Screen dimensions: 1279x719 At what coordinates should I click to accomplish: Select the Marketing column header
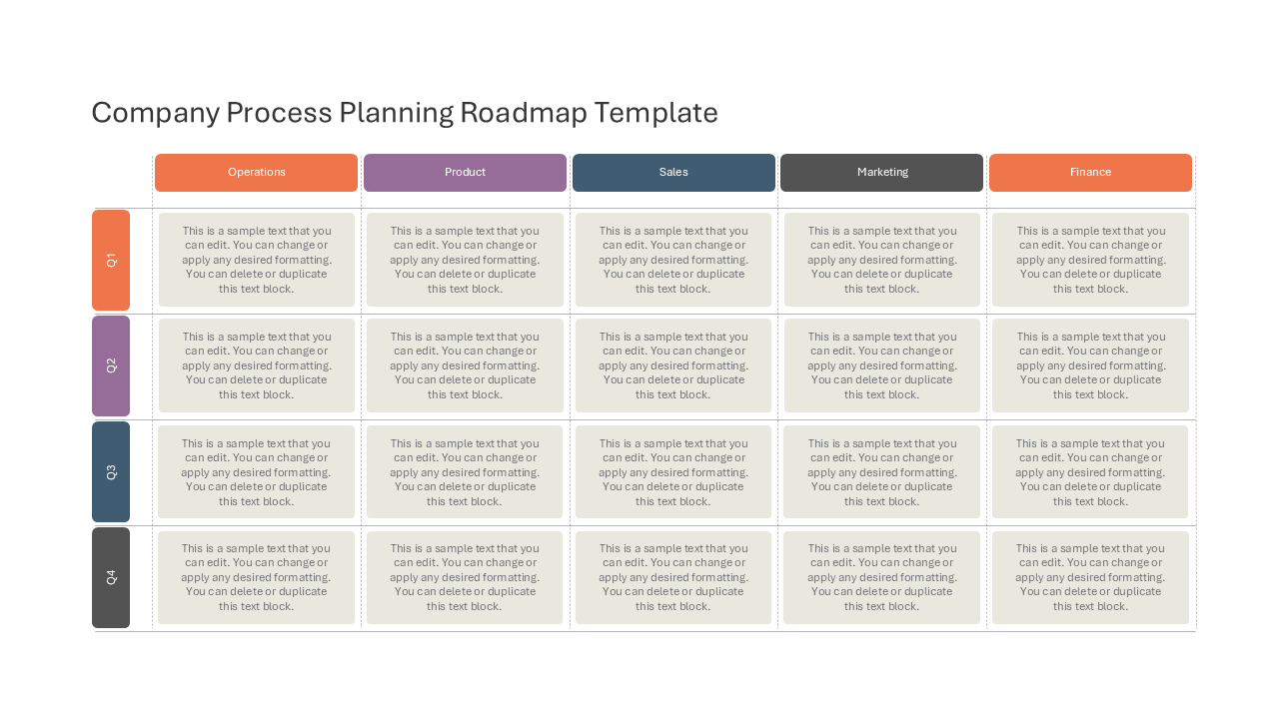coord(881,173)
